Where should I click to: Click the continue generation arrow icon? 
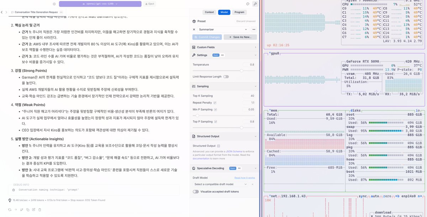tap(15, 210)
